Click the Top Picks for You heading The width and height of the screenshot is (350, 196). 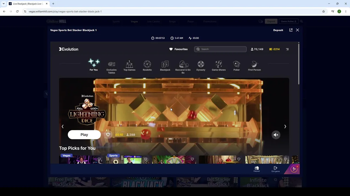pyautogui.click(x=77, y=148)
